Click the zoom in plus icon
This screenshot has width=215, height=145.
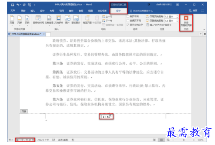tap(194, 140)
